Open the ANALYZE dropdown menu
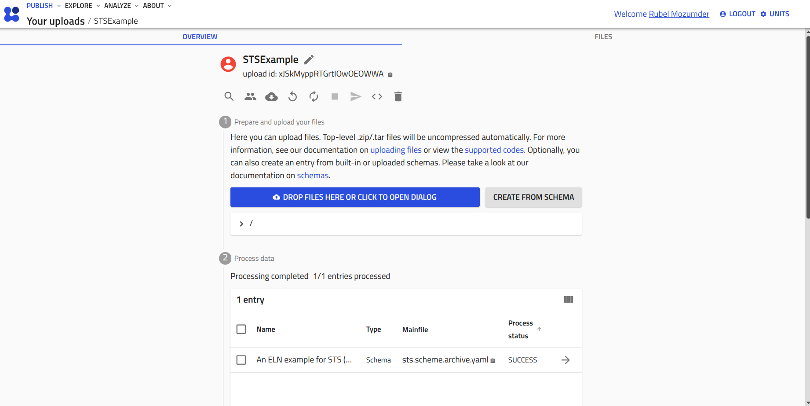The width and height of the screenshot is (810, 406). (121, 6)
